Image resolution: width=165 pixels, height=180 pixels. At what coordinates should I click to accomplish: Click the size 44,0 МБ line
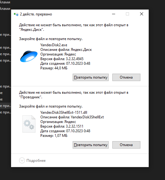(x=54, y=68)
